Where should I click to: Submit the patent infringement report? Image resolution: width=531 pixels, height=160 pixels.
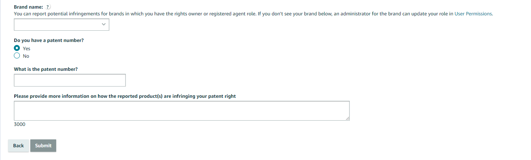coord(43,146)
